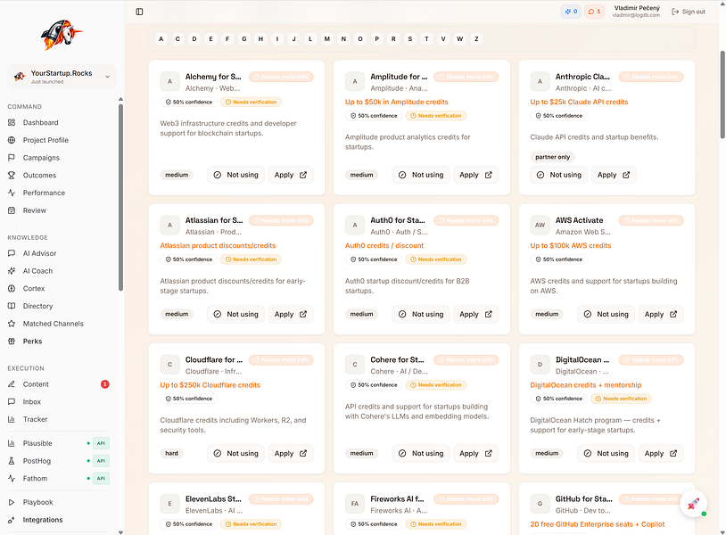Click the Playbook play icon

click(x=12, y=503)
